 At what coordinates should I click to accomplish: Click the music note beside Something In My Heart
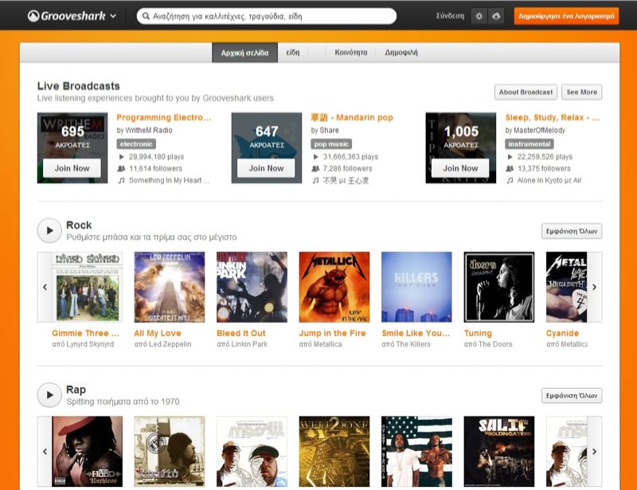click(x=121, y=180)
